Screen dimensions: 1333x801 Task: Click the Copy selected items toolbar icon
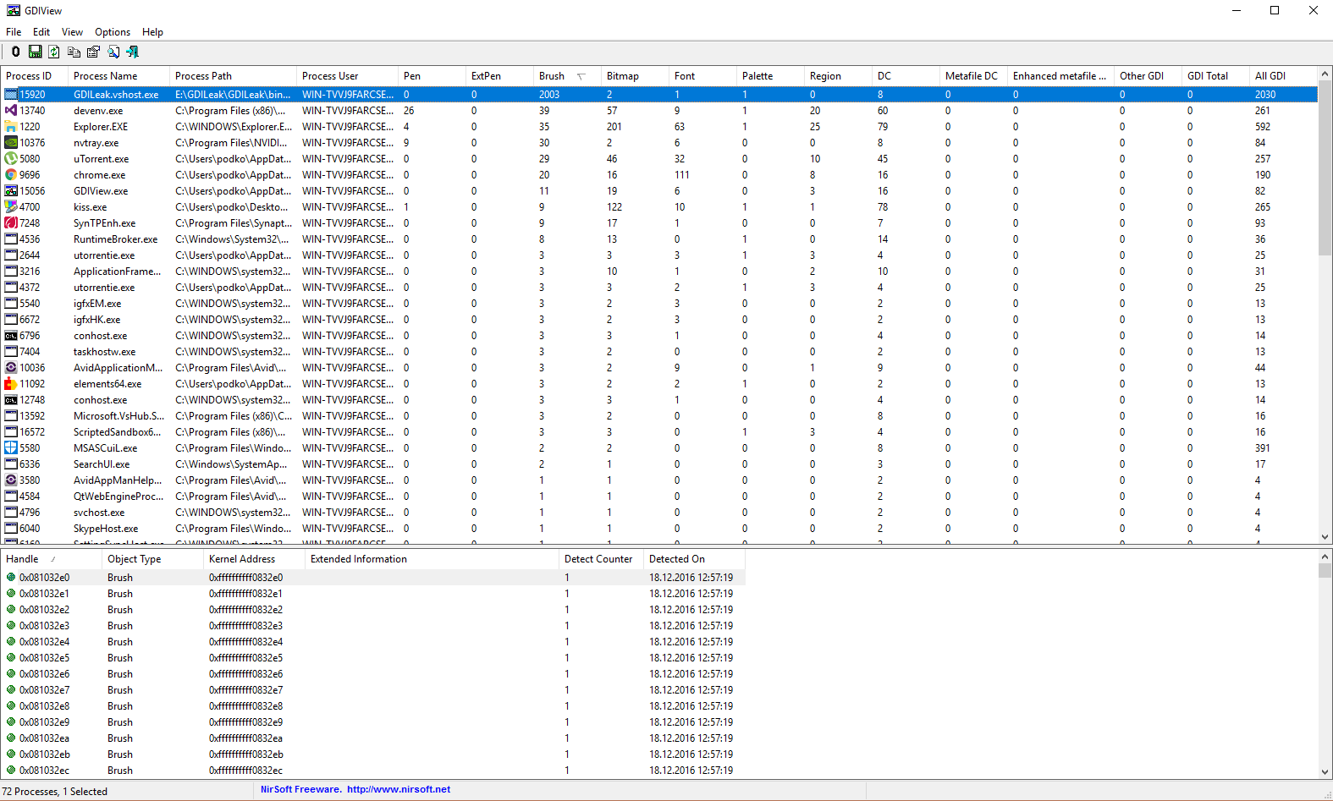(74, 52)
